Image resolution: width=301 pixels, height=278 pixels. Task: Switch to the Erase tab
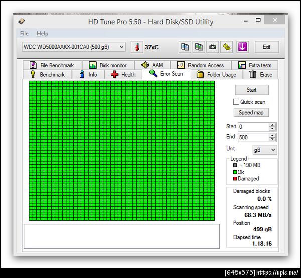click(x=260, y=74)
